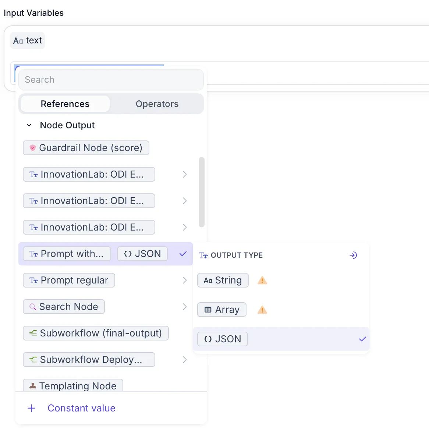Viewport: 429px width, 428px height.
Task: Click the braces icon in JSON output type
Action: tap(208, 339)
